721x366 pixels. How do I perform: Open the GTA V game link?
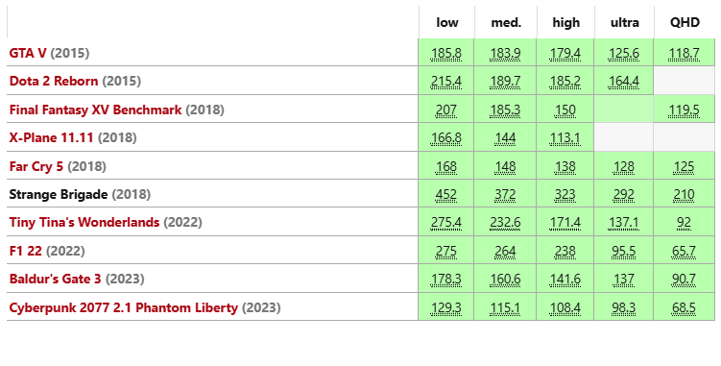coord(28,53)
